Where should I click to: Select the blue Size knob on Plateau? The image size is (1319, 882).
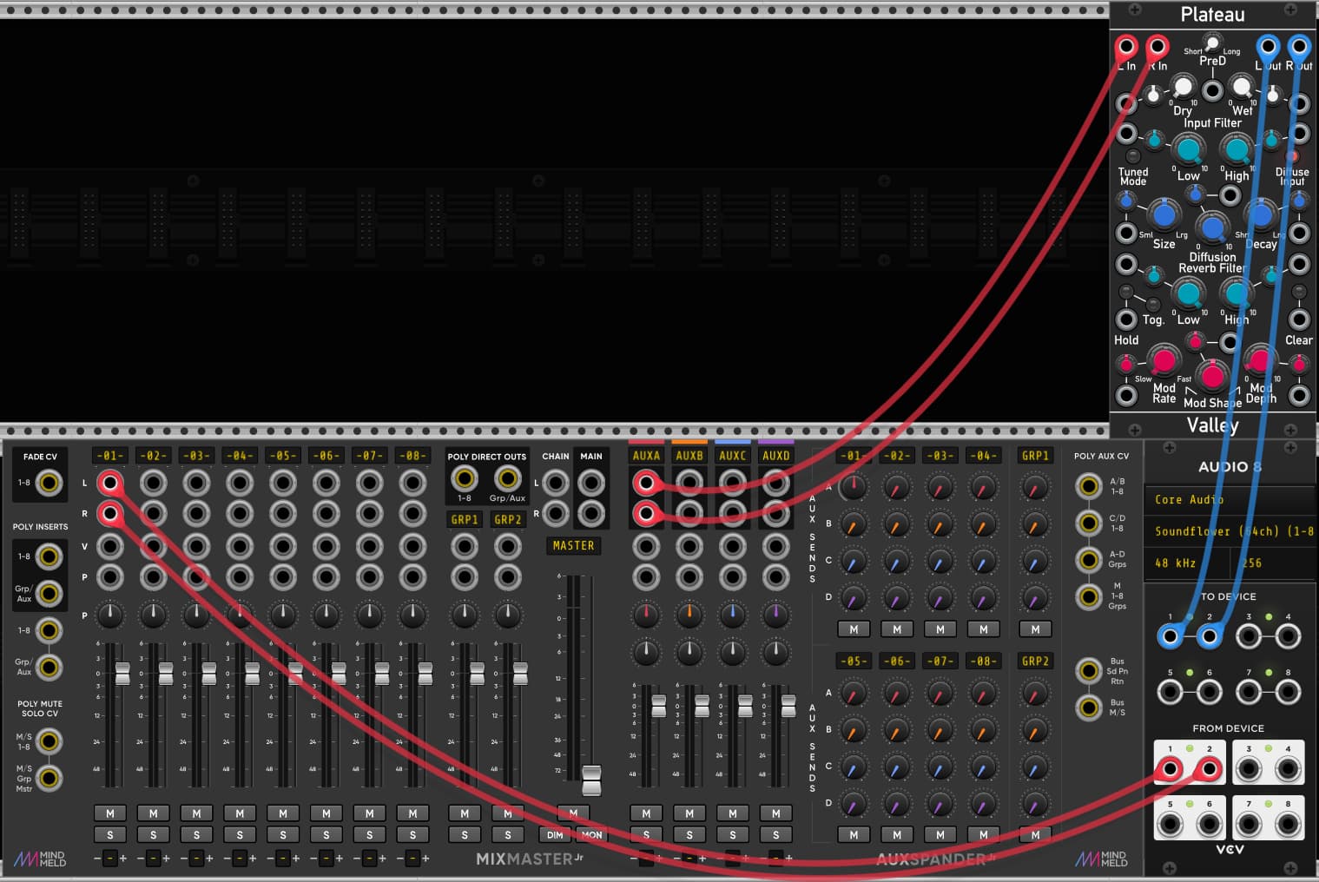pos(1163,214)
